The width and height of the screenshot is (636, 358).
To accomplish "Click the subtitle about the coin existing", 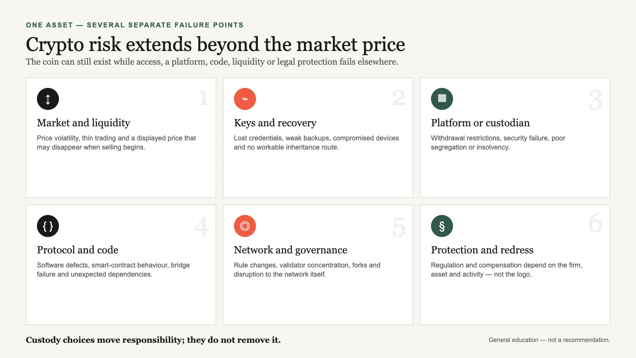I will [x=212, y=62].
